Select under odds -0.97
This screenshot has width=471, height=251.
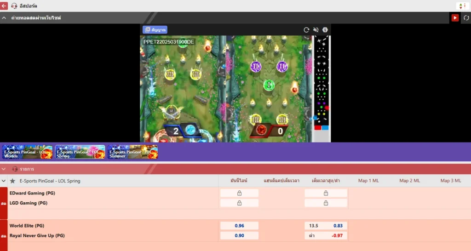[326, 235]
